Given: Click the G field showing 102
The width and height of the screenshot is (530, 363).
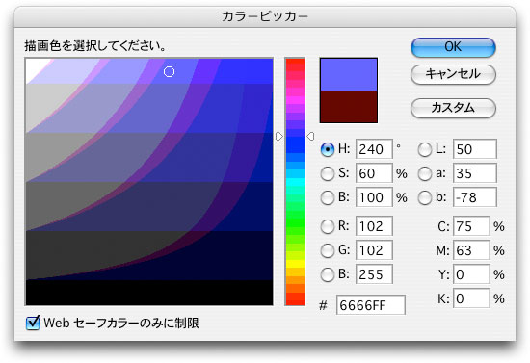Looking at the screenshot, I should [x=374, y=250].
